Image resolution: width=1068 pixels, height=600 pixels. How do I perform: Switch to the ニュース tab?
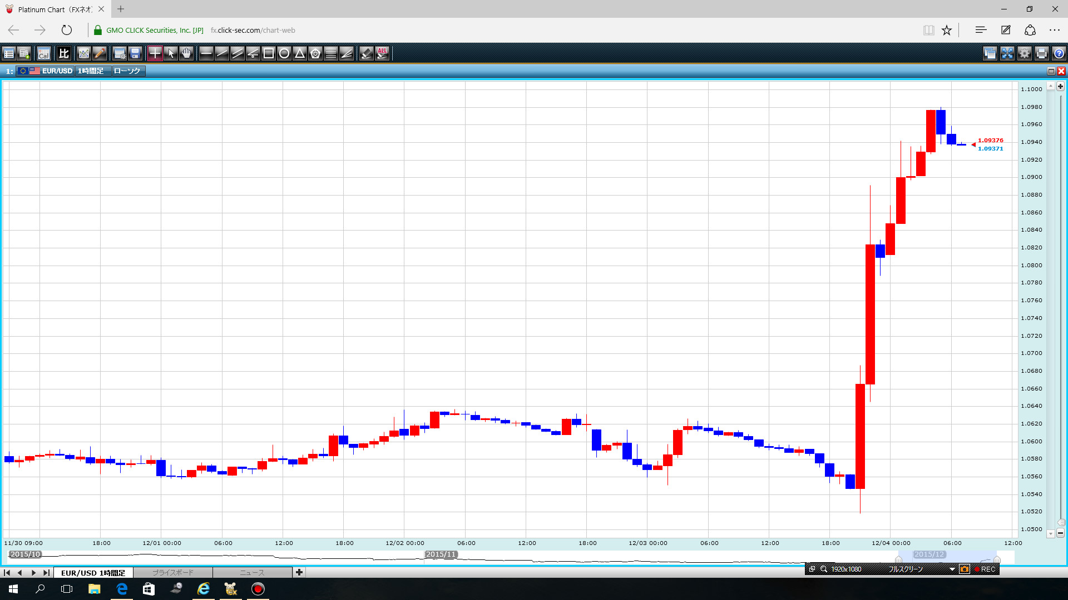[252, 572]
